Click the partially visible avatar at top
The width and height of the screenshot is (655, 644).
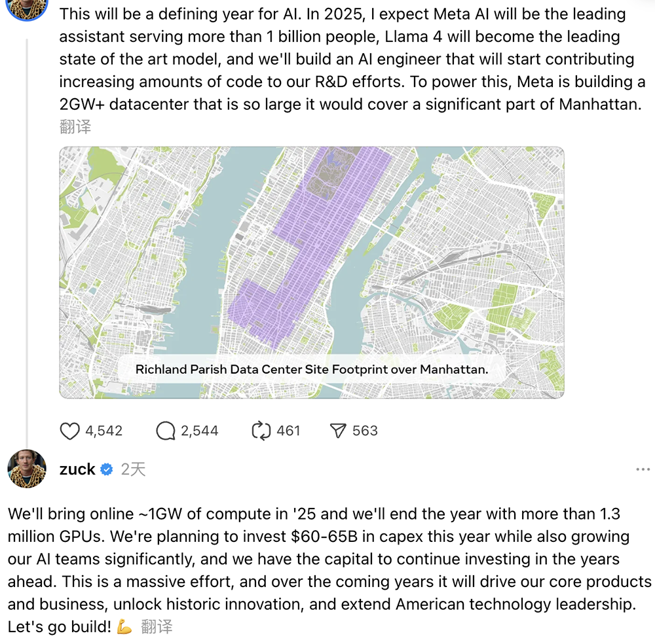coord(27,8)
